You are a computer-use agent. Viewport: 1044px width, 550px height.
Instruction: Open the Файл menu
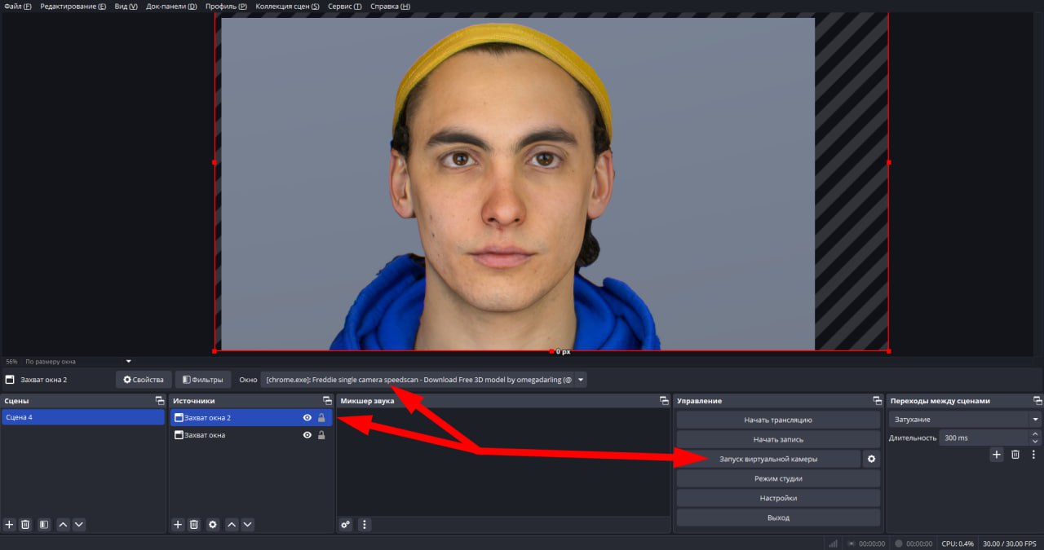(17, 7)
